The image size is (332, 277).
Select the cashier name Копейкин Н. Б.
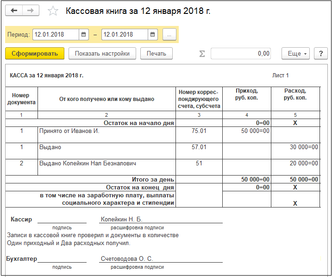click(121, 219)
